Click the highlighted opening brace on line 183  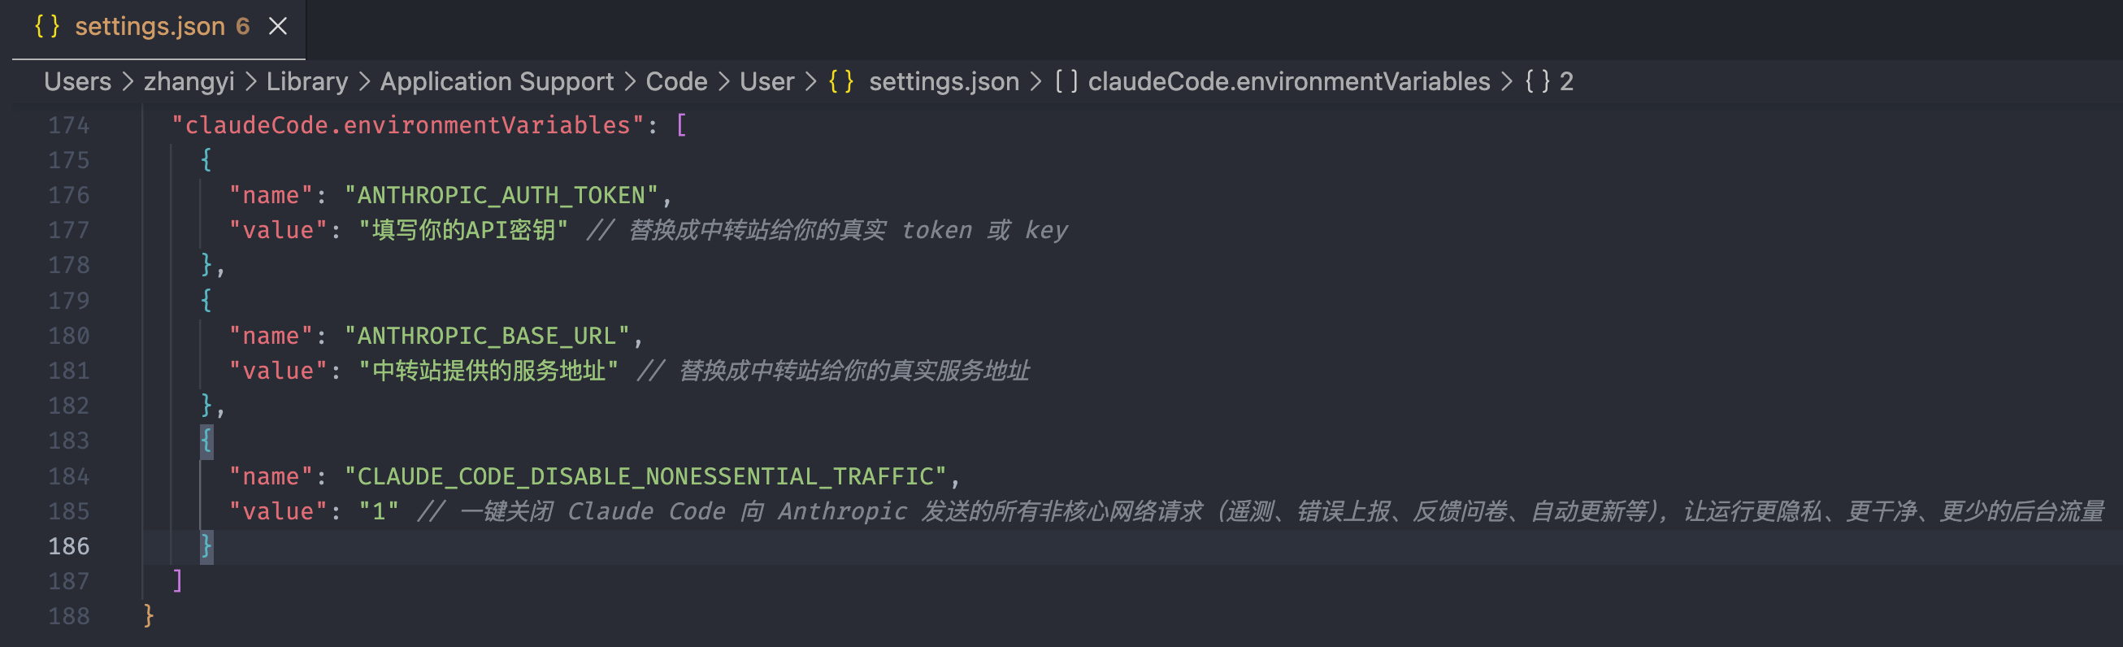207,441
